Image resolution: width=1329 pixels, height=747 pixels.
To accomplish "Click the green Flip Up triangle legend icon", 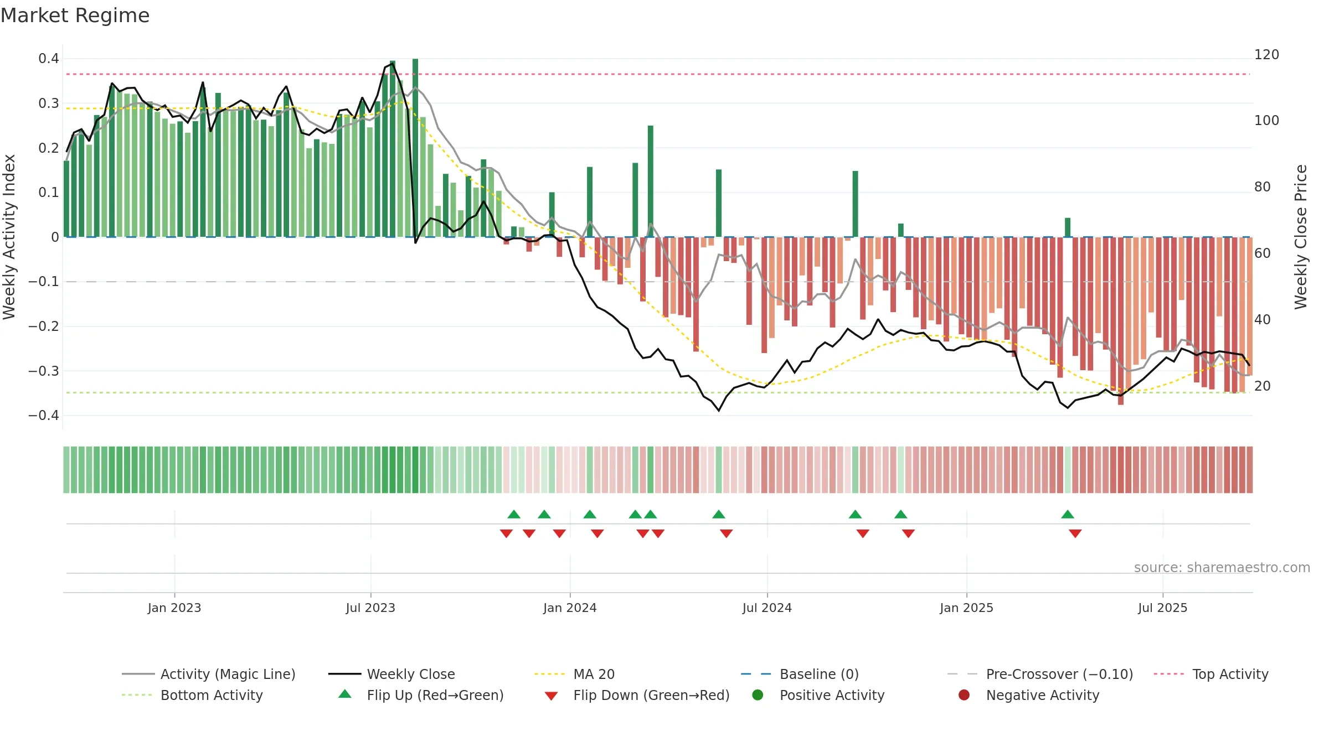I will coord(344,694).
